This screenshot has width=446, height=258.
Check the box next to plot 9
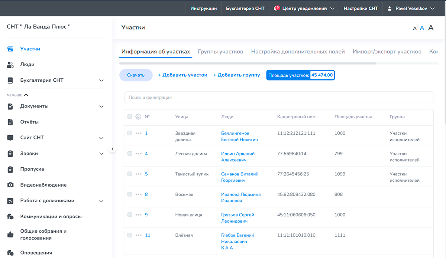130,215
